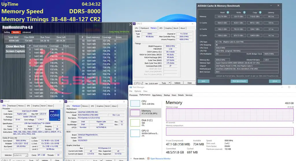Switch to Users tab in Task Manager
Viewport: 296px width, 161px height.
pos(174,95)
